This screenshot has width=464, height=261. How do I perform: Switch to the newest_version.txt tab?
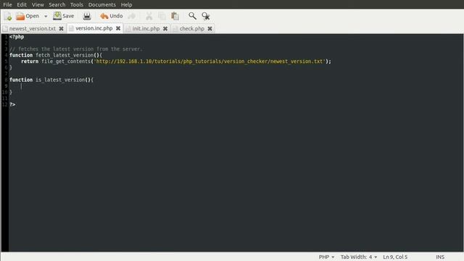pyautogui.click(x=32, y=29)
